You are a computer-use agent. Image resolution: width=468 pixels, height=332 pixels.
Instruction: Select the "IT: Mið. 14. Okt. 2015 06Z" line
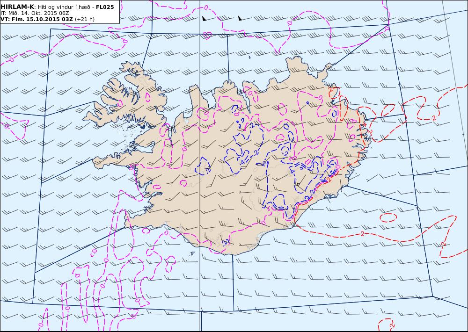click(x=35, y=13)
